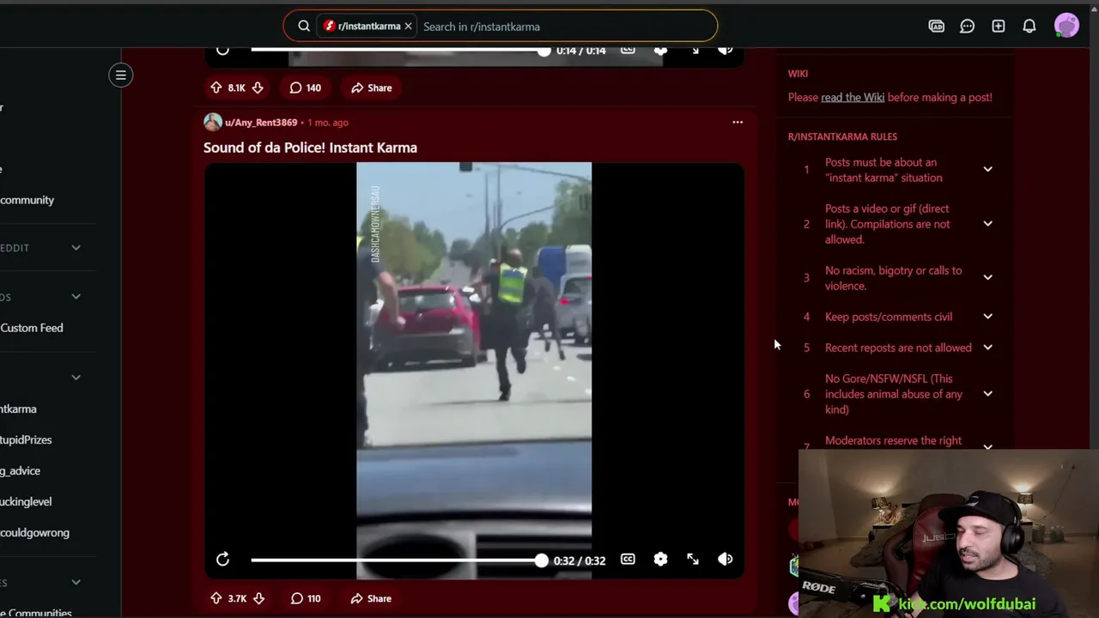
Task: Open the ntkarma community in sidebar
Action: coord(18,409)
